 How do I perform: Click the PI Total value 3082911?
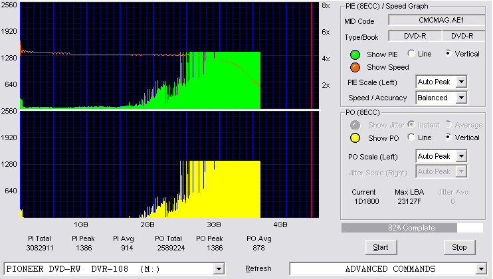(x=40, y=248)
